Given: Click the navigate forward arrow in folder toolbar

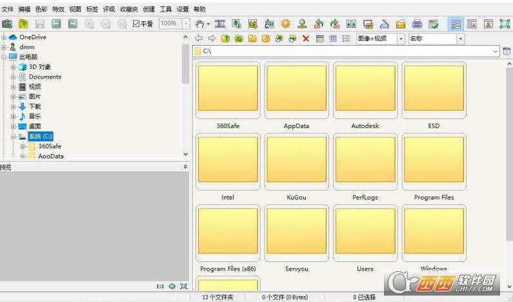Looking at the screenshot, I should 212,39.
